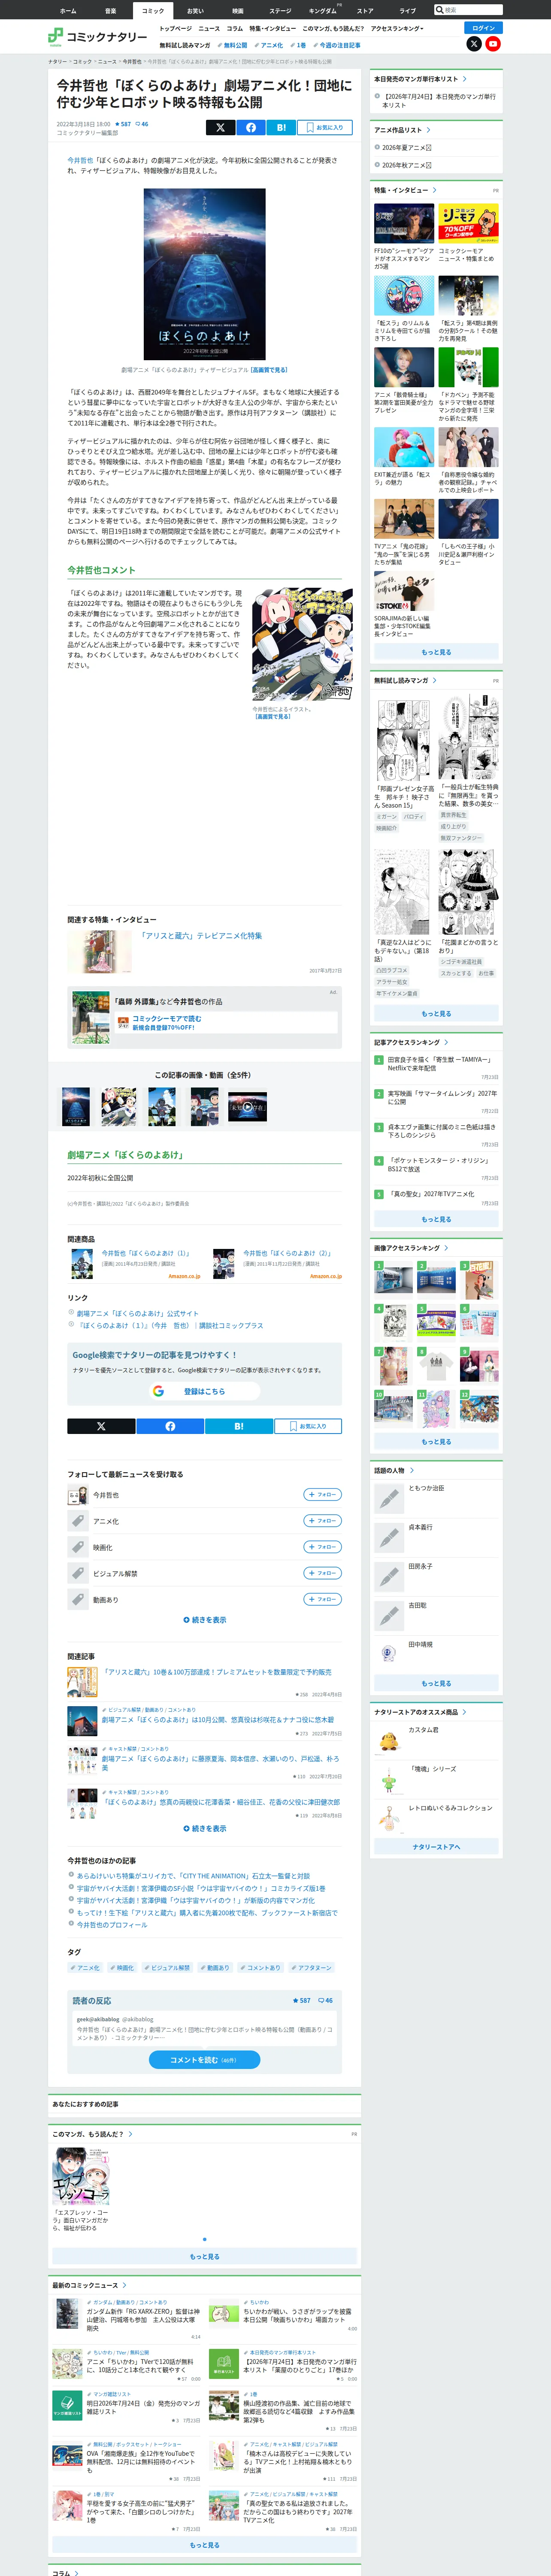Click the 検索 search input field
551x2576 pixels.
[x=472, y=10]
